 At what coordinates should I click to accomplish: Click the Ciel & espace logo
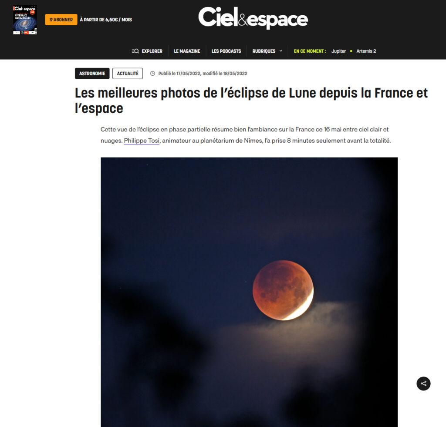point(253,18)
